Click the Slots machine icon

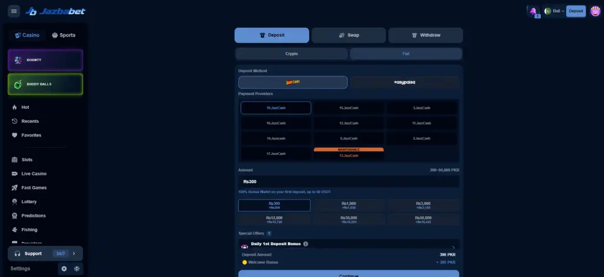tap(15, 159)
